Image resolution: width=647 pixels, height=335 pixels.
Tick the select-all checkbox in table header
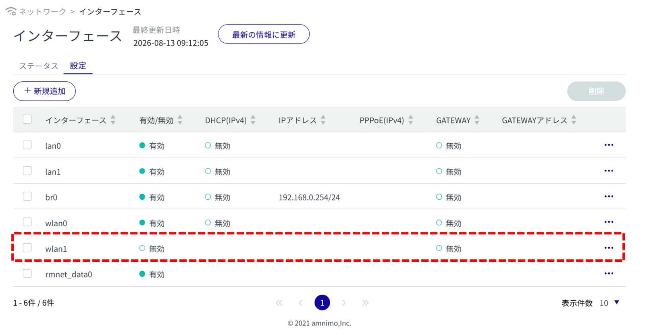click(27, 119)
